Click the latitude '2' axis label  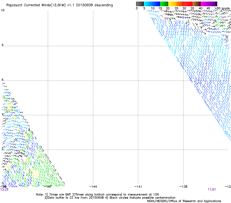2,149
